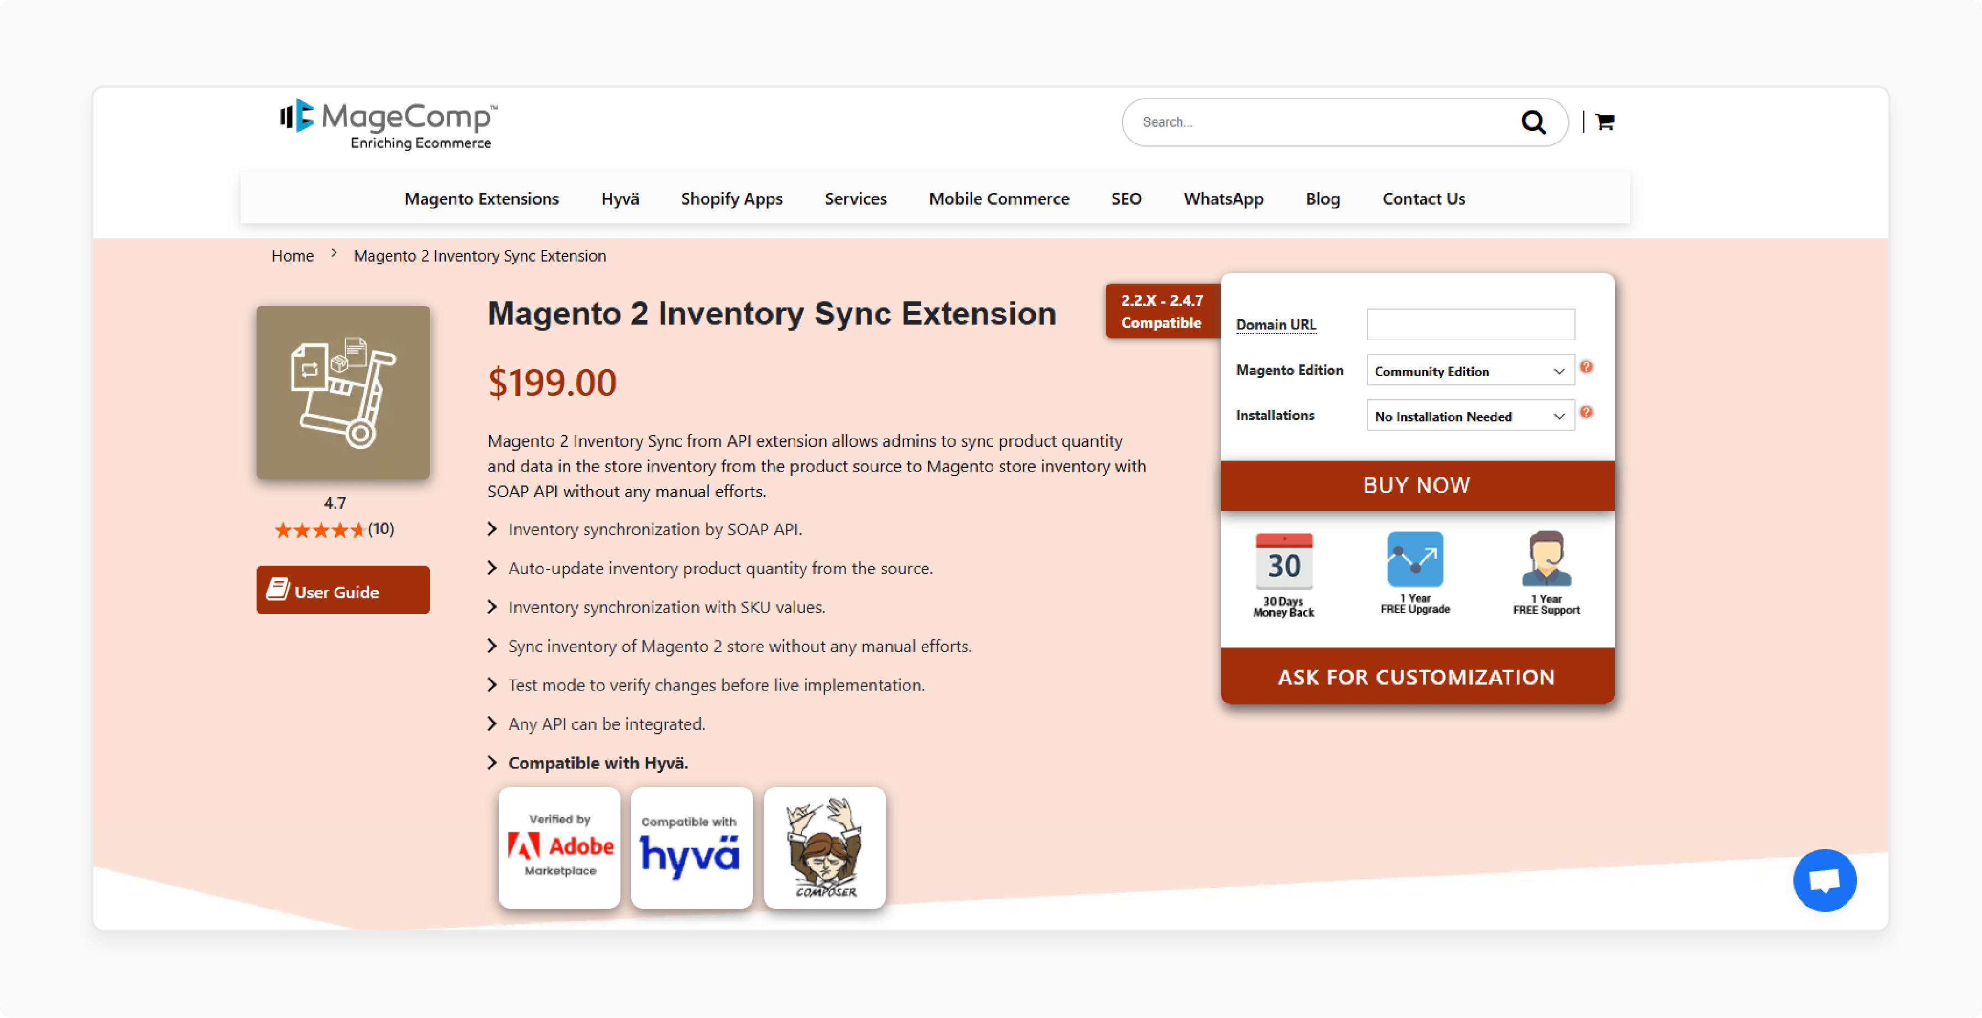1982x1018 pixels.
Task: Click the 1 Year FREE Upgrade chart icon
Action: (x=1415, y=558)
